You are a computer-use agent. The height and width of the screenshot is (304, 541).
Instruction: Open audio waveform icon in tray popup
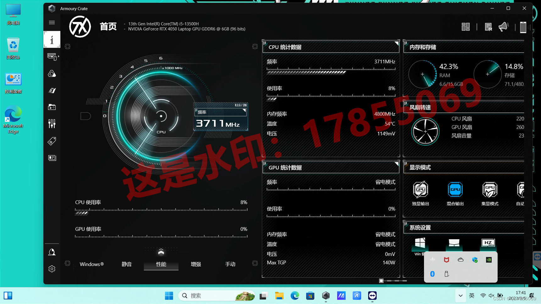click(433, 260)
